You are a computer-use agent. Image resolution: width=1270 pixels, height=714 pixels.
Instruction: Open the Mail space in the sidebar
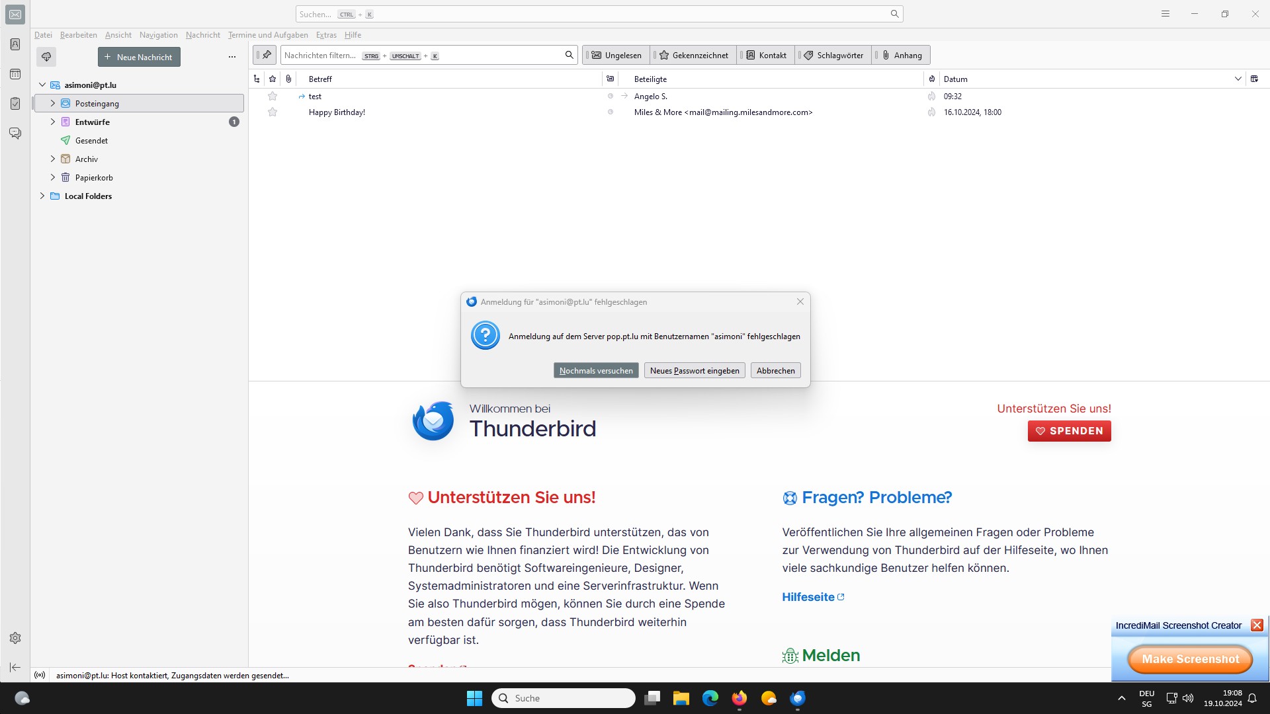(x=15, y=15)
